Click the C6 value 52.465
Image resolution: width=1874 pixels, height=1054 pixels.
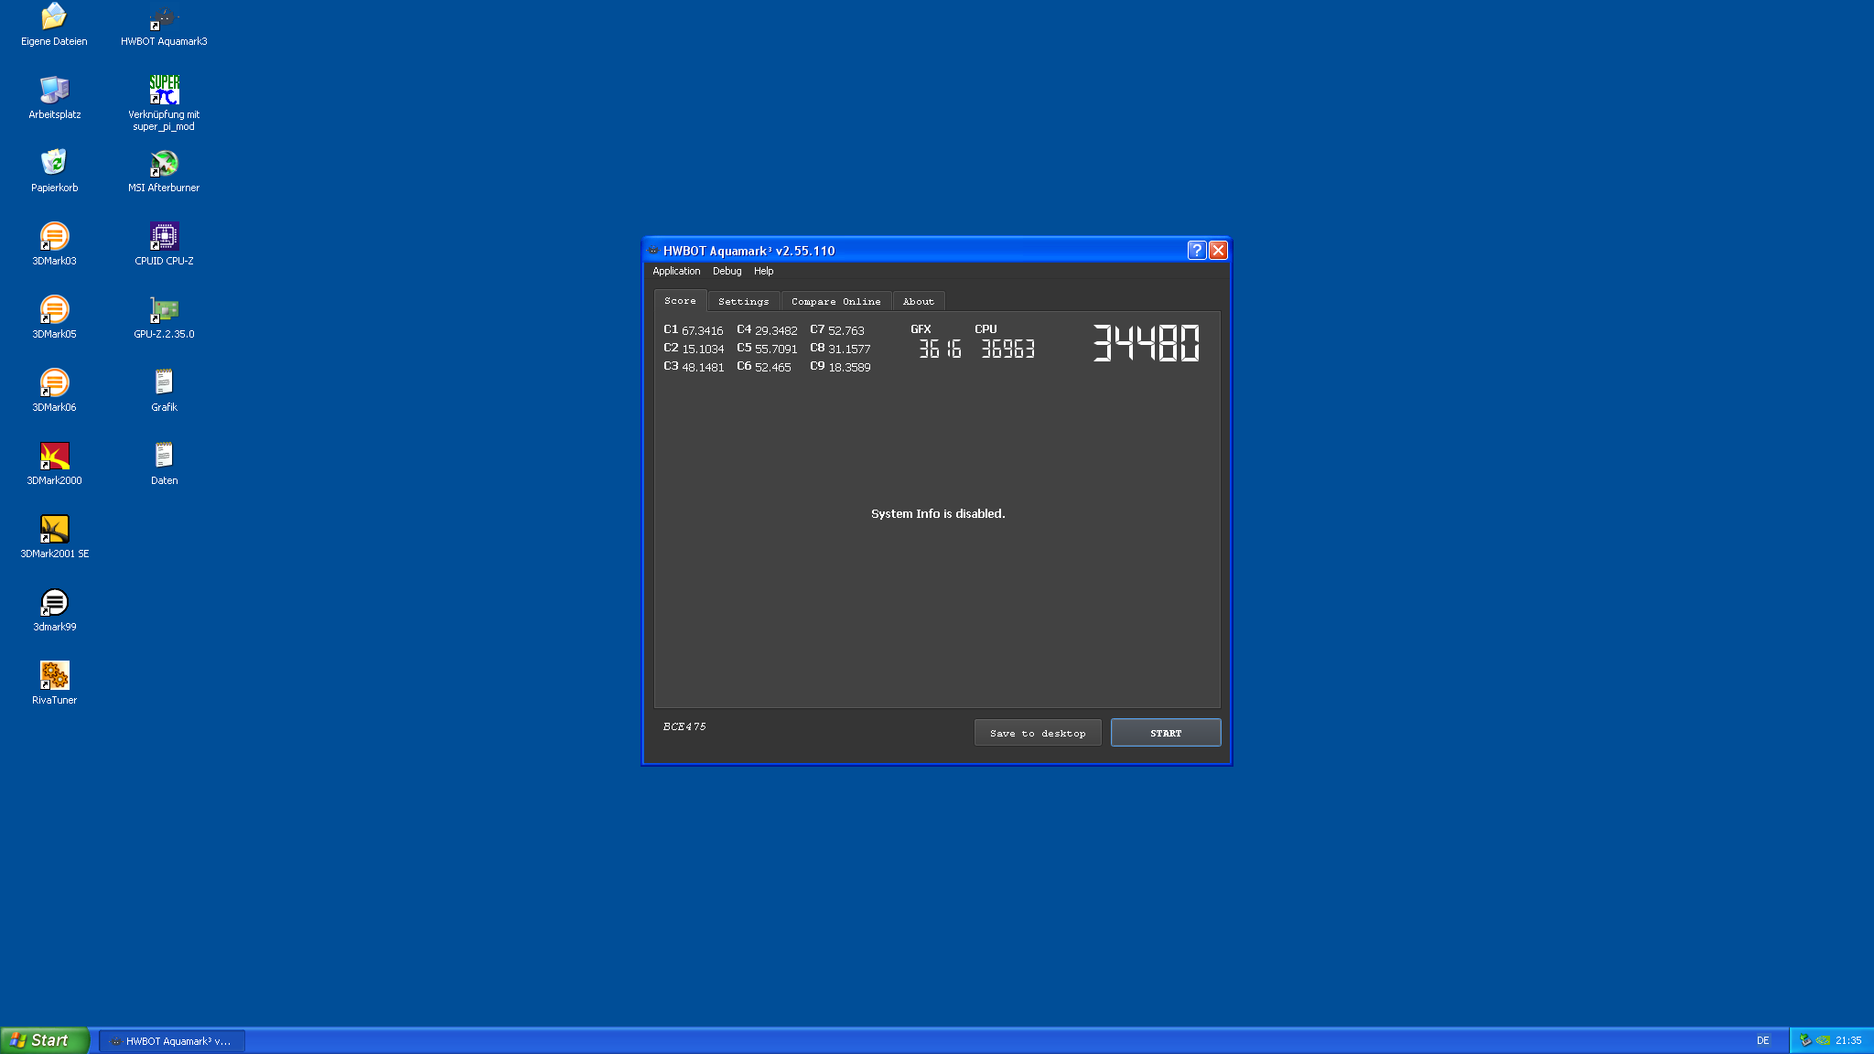coord(772,368)
